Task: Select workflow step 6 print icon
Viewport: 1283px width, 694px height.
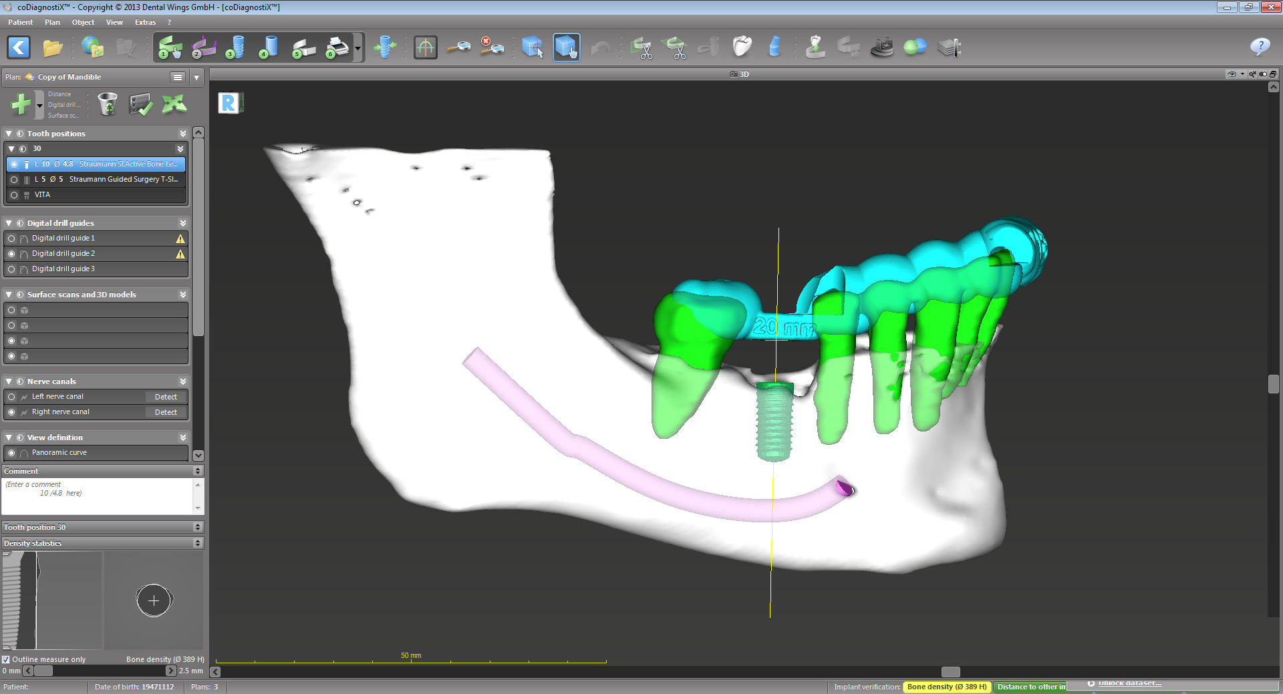Action: click(337, 47)
